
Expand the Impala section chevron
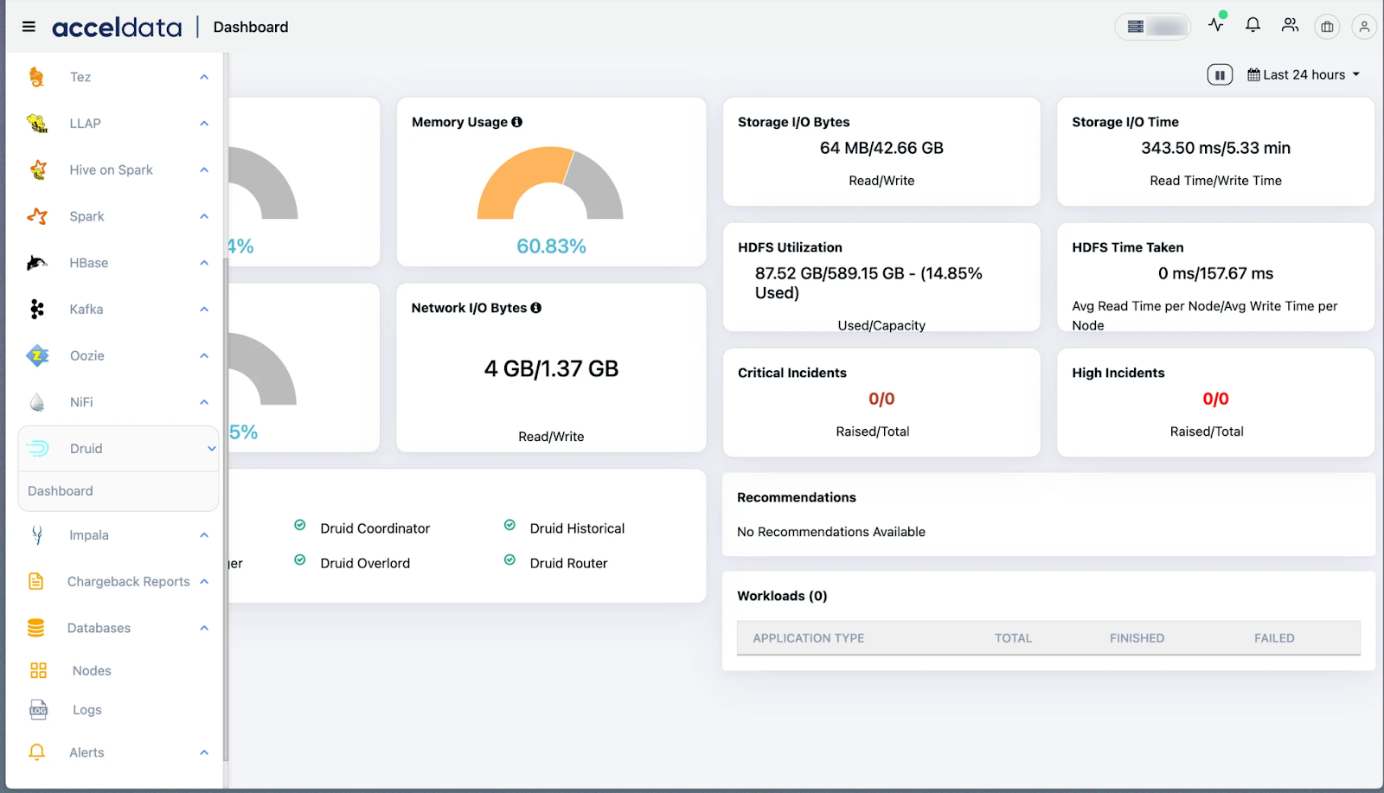[204, 535]
